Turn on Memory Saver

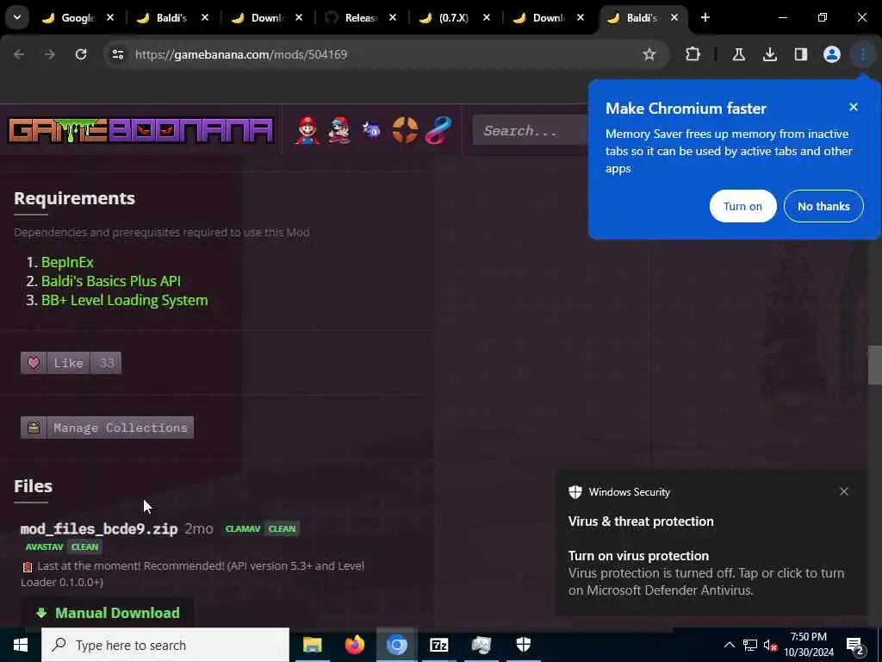click(742, 206)
